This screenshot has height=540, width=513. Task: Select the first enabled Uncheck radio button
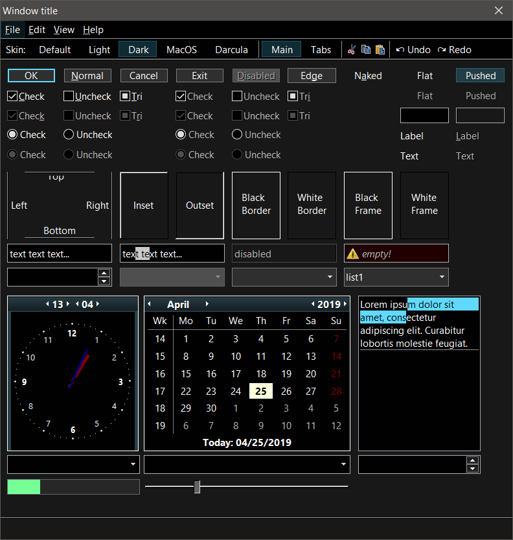(x=69, y=135)
